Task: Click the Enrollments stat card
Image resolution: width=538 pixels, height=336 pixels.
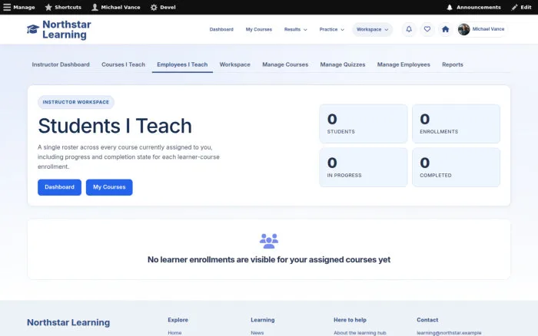Action: coord(456,124)
